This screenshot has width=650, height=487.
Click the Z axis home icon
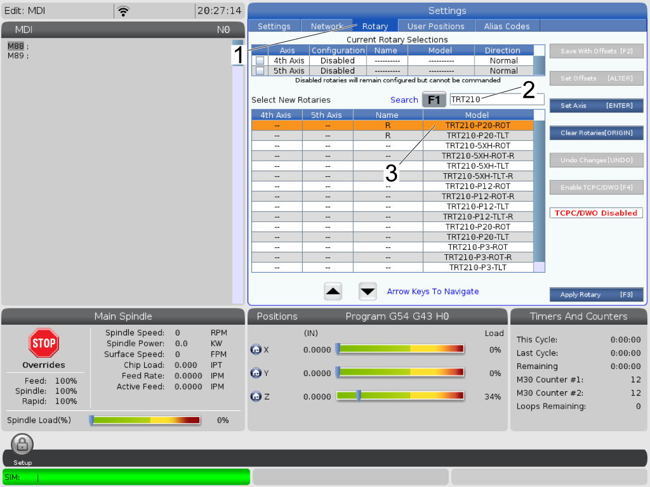pos(256,396)
